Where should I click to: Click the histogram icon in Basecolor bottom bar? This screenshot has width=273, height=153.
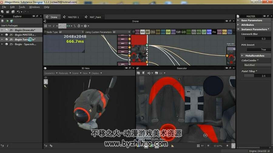172,146
